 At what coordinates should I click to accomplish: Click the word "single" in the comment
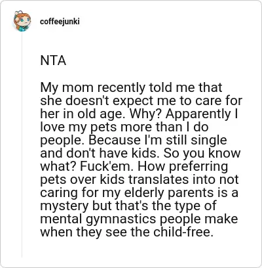[x=209, y=141]
